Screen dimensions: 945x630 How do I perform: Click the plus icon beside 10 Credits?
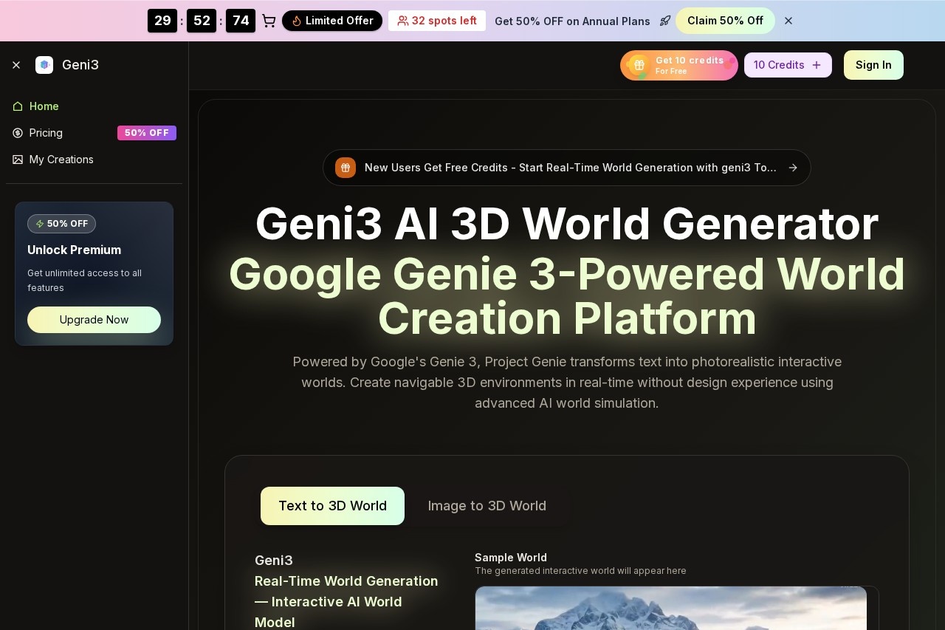pyautogui.click(x=817, y=65)
